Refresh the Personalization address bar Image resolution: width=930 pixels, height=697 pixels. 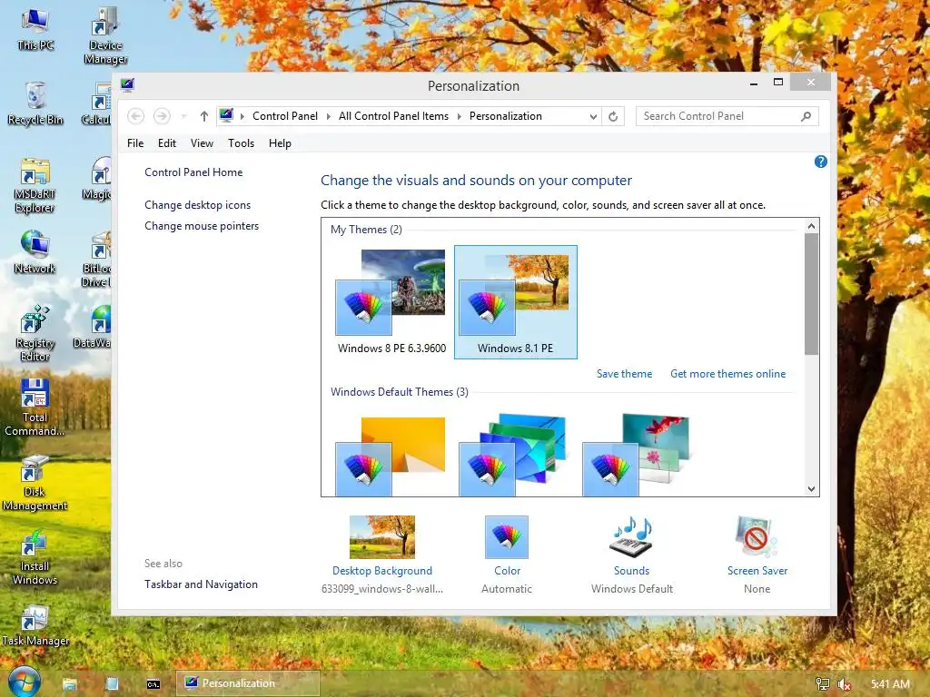click(x=613, y=116)
